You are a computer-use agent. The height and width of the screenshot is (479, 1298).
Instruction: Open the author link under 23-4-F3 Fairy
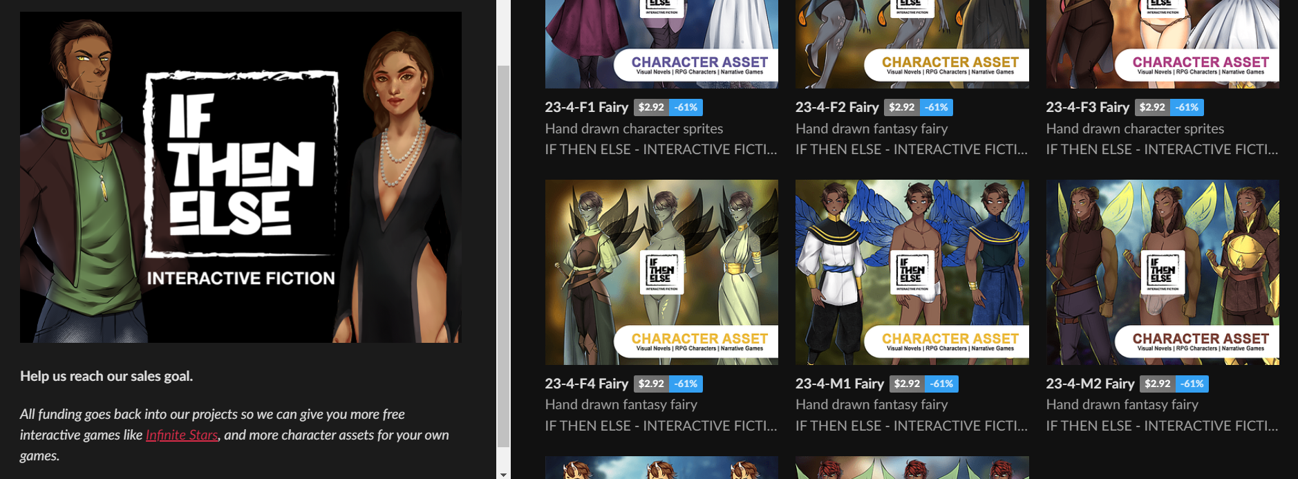pos(1163,149)
